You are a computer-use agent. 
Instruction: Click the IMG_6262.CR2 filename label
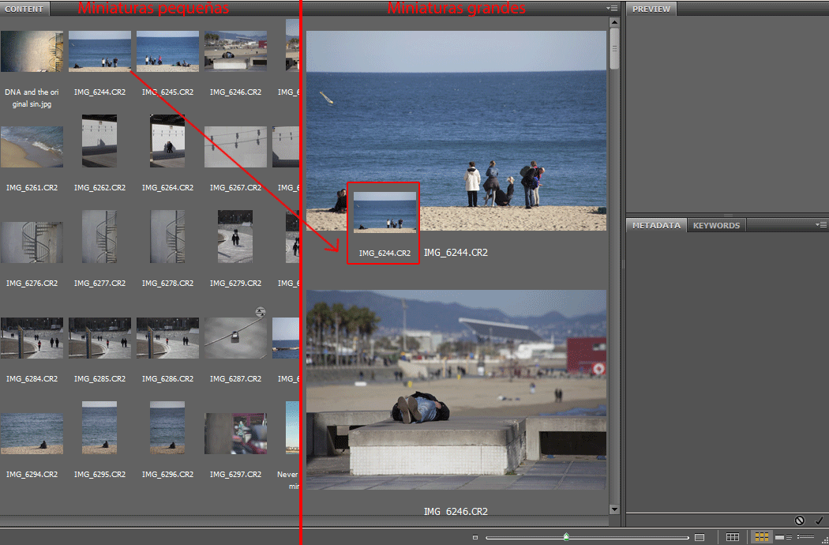tap(100, 188)
